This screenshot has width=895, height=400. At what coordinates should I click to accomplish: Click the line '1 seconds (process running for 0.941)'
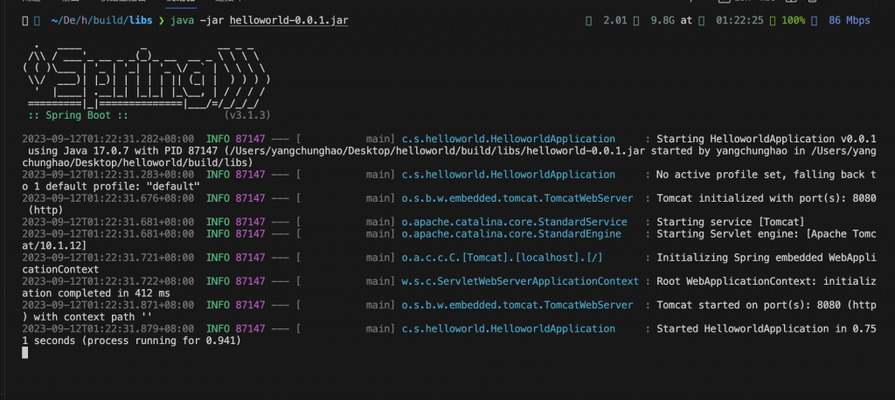pyautogui.click(x=131, y=341)
